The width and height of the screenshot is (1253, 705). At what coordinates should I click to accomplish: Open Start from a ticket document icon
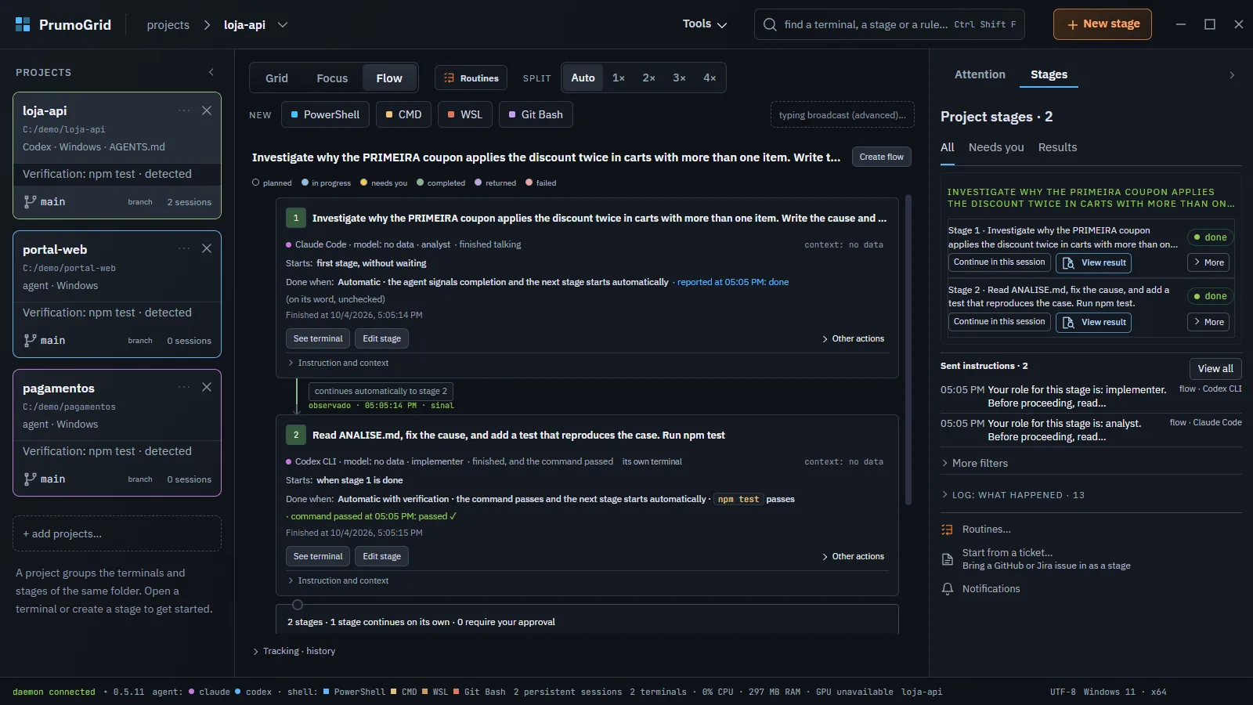tap(948, 559)
